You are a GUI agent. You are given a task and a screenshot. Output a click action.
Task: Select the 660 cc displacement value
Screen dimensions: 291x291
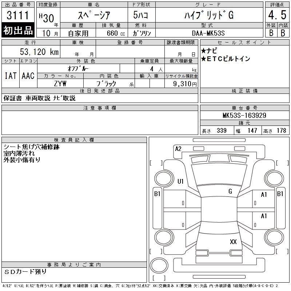pyautogui.click(x=116, y=33)
